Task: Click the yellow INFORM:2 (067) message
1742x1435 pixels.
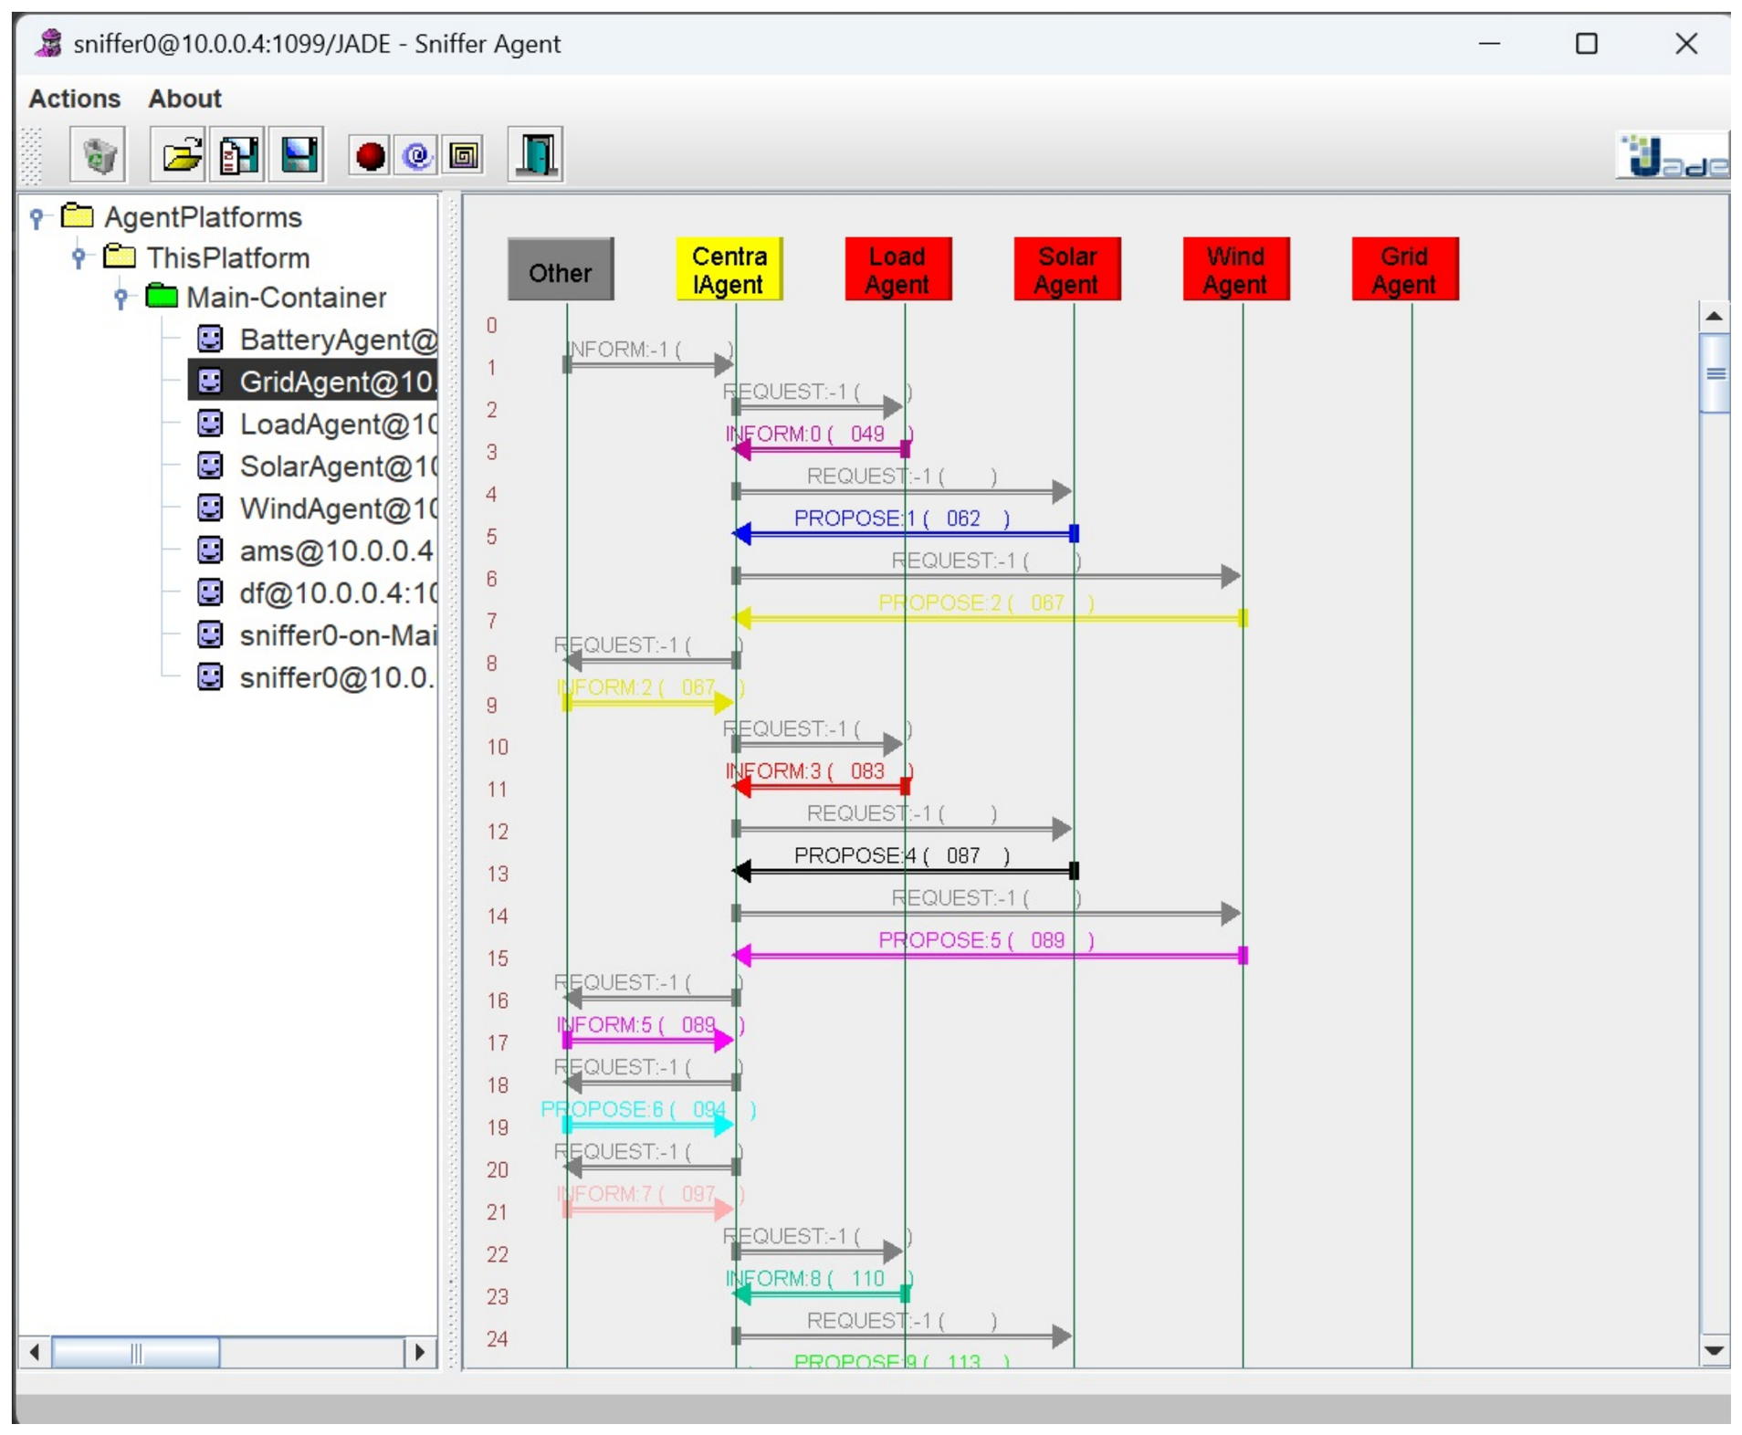Action: (651, 695)
